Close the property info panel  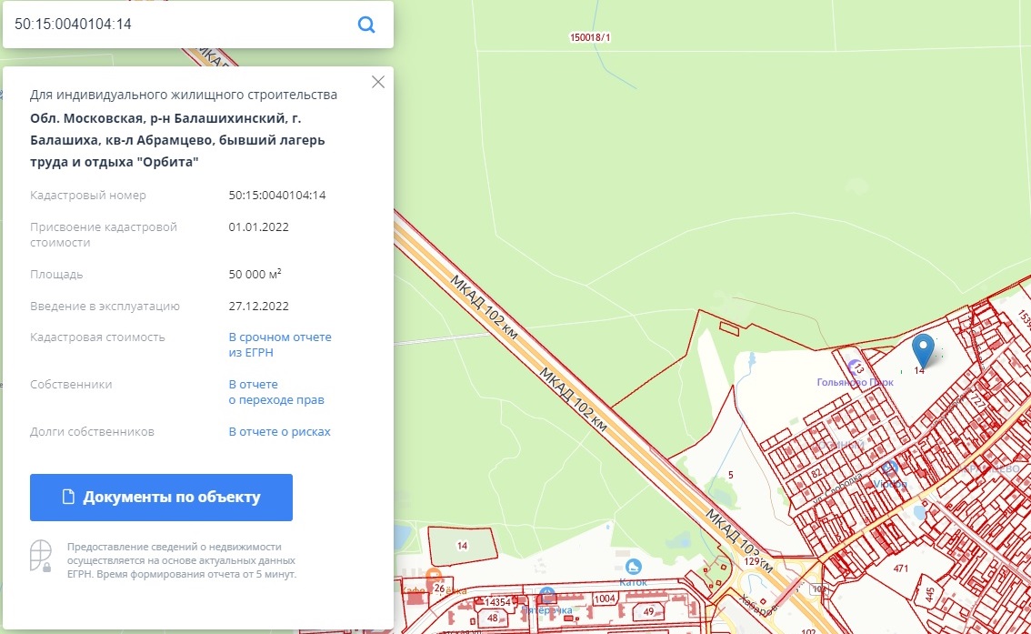click(378, 82)
